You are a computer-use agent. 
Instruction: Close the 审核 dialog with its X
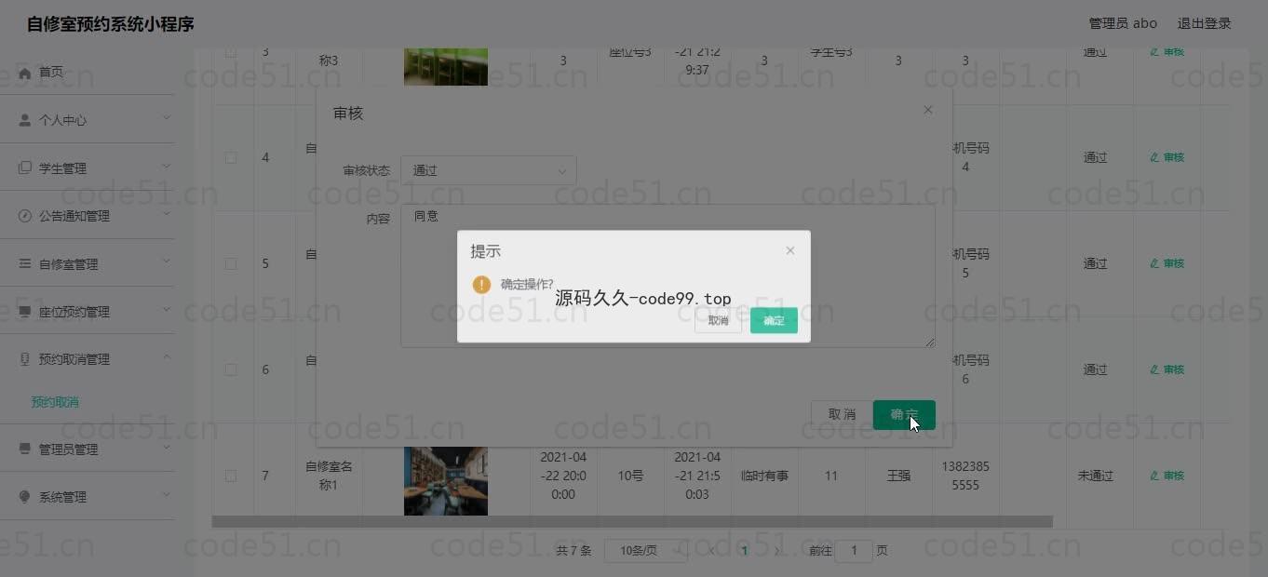(927, 110)
